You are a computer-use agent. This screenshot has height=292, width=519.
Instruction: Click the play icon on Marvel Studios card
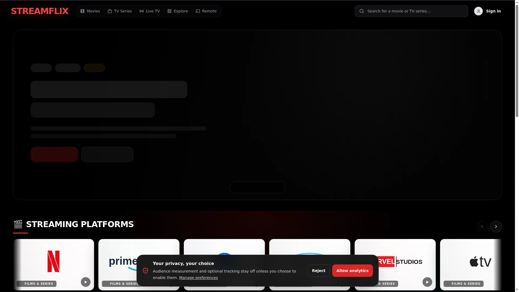click(427, 282)
